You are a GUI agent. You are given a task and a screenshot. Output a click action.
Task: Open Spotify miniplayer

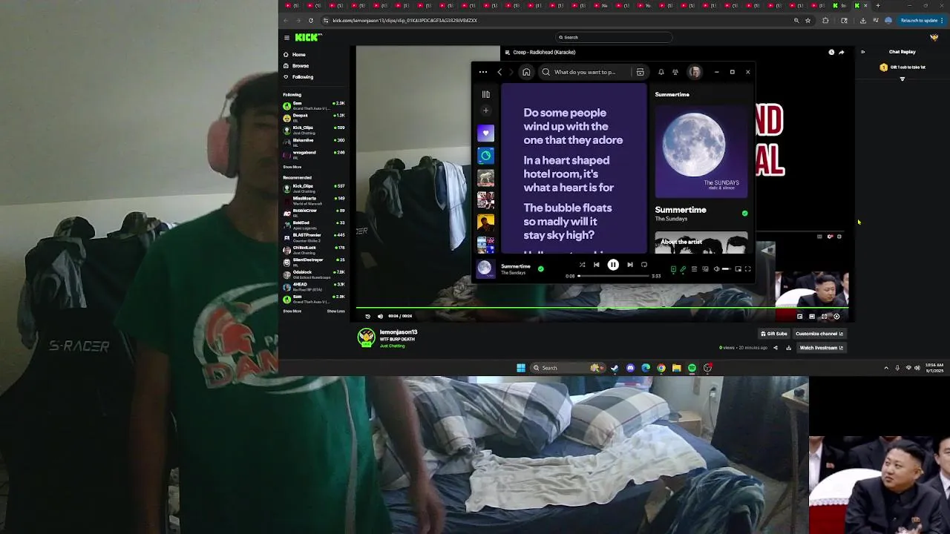pos(738,269)
